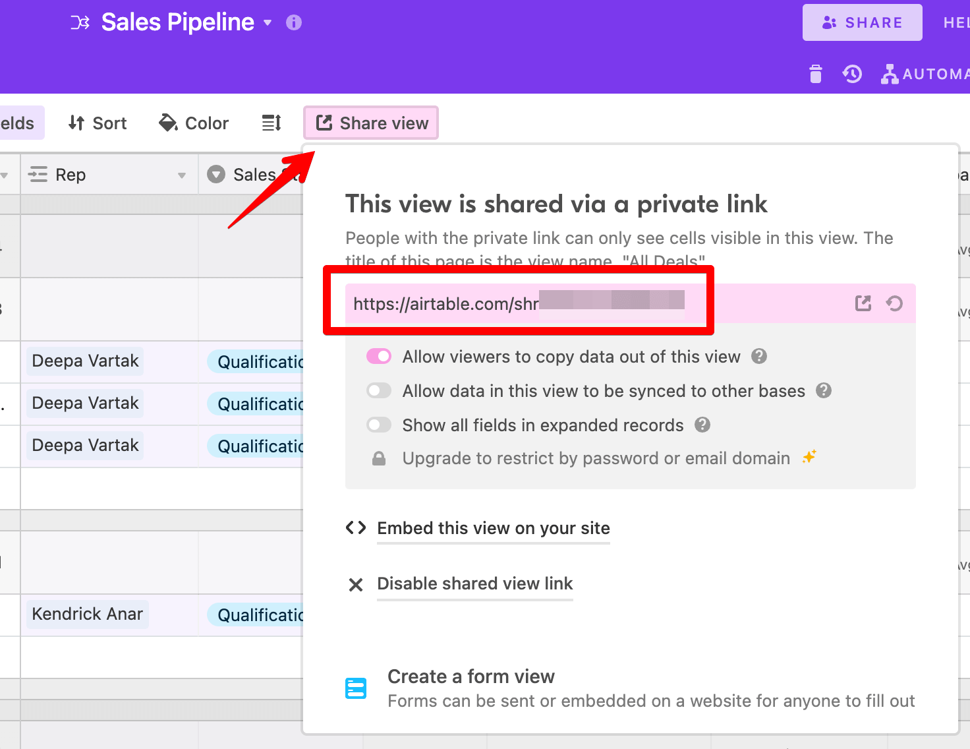Viewport: 970px width, 749px height.
Task: Click help icon beside copy data option
Action: (x=759, y=356)
